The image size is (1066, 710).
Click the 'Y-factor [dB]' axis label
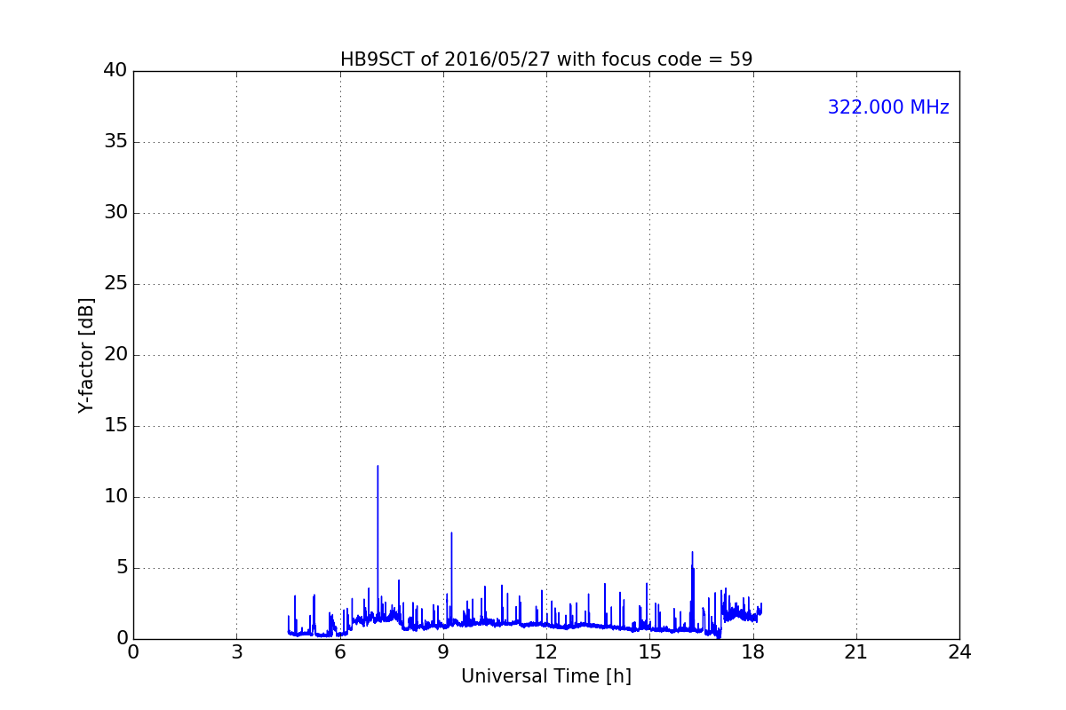pyautogui.click(x=86, y=355)
